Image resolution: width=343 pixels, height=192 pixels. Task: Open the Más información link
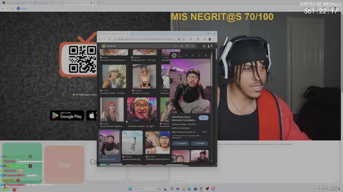click(185, 137)
